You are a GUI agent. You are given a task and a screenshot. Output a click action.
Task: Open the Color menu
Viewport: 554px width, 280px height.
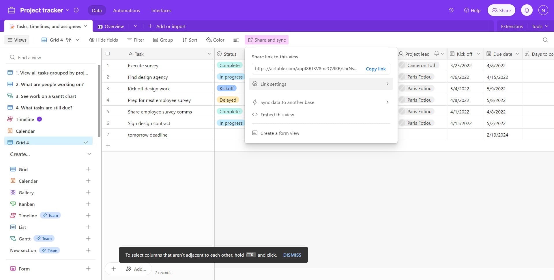(215, 40)
